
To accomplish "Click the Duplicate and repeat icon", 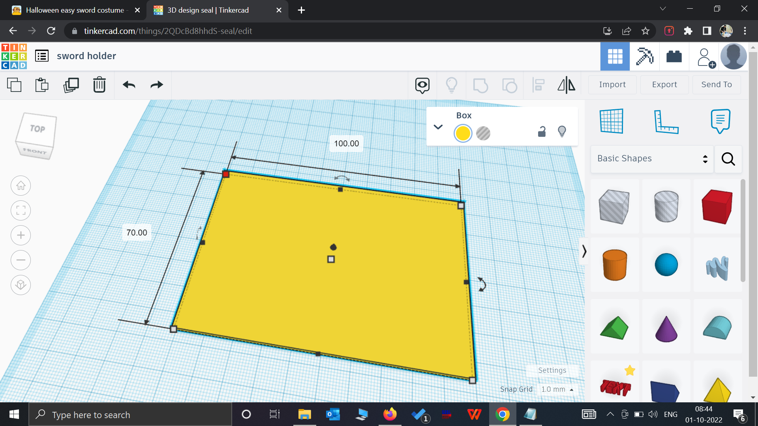I will click(x=71, y=85).
